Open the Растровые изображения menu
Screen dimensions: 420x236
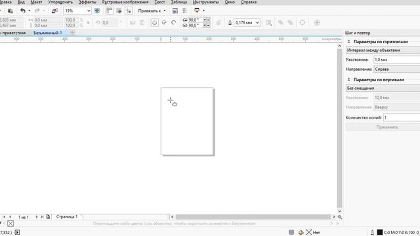(x=125, y=2)
